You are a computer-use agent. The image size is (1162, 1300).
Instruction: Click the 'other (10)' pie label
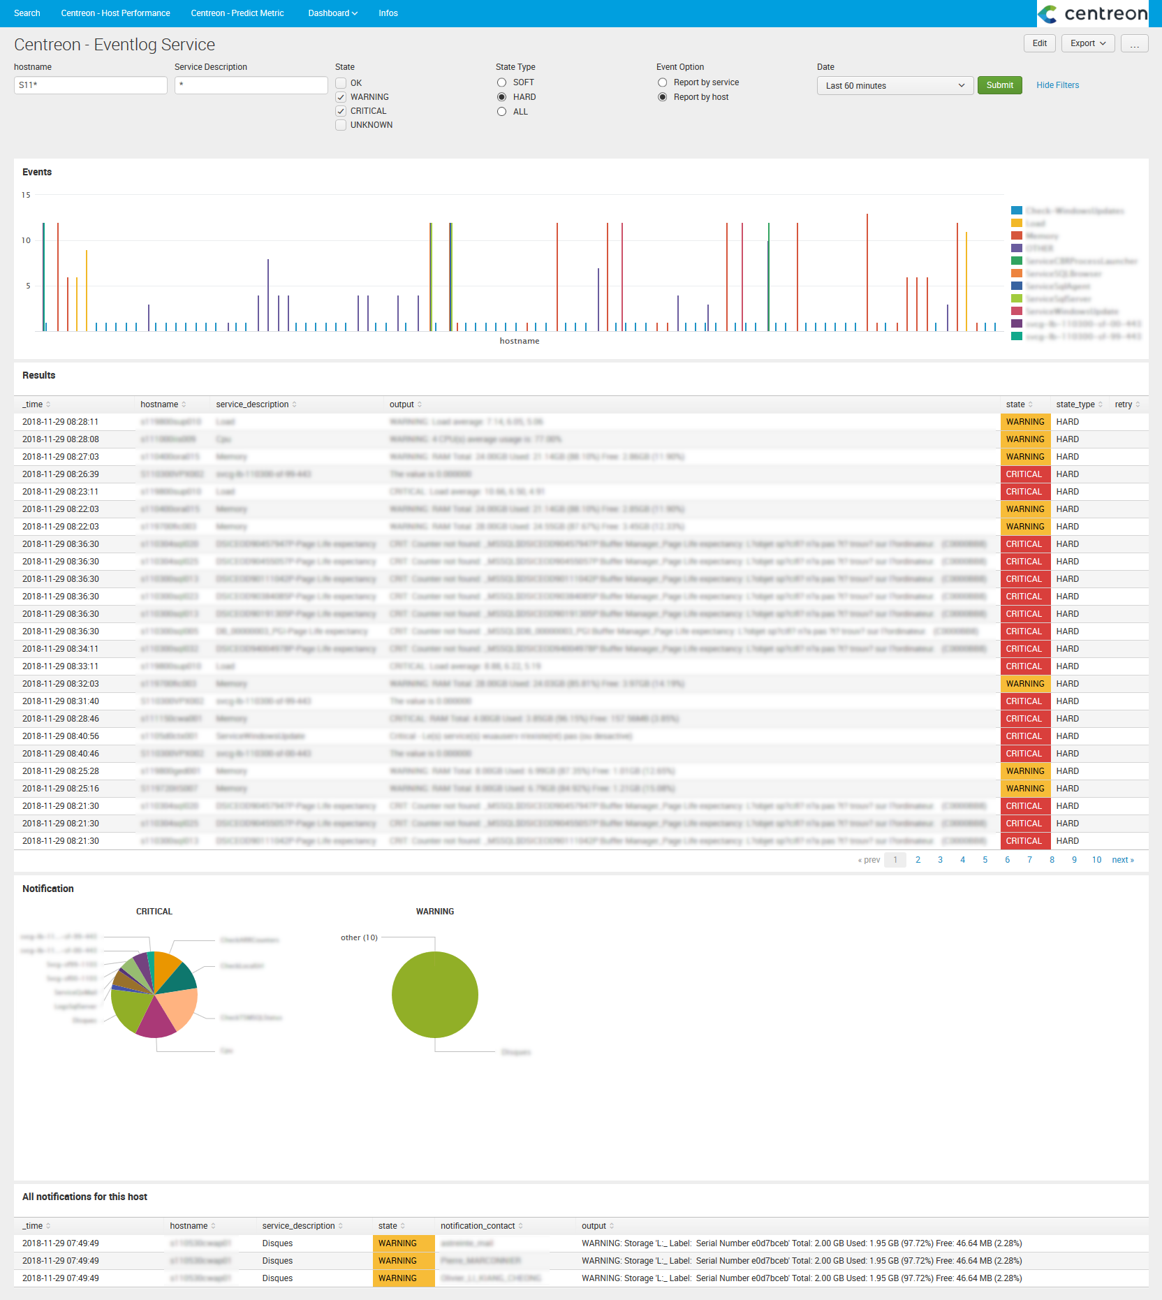[x=359, y=937]
